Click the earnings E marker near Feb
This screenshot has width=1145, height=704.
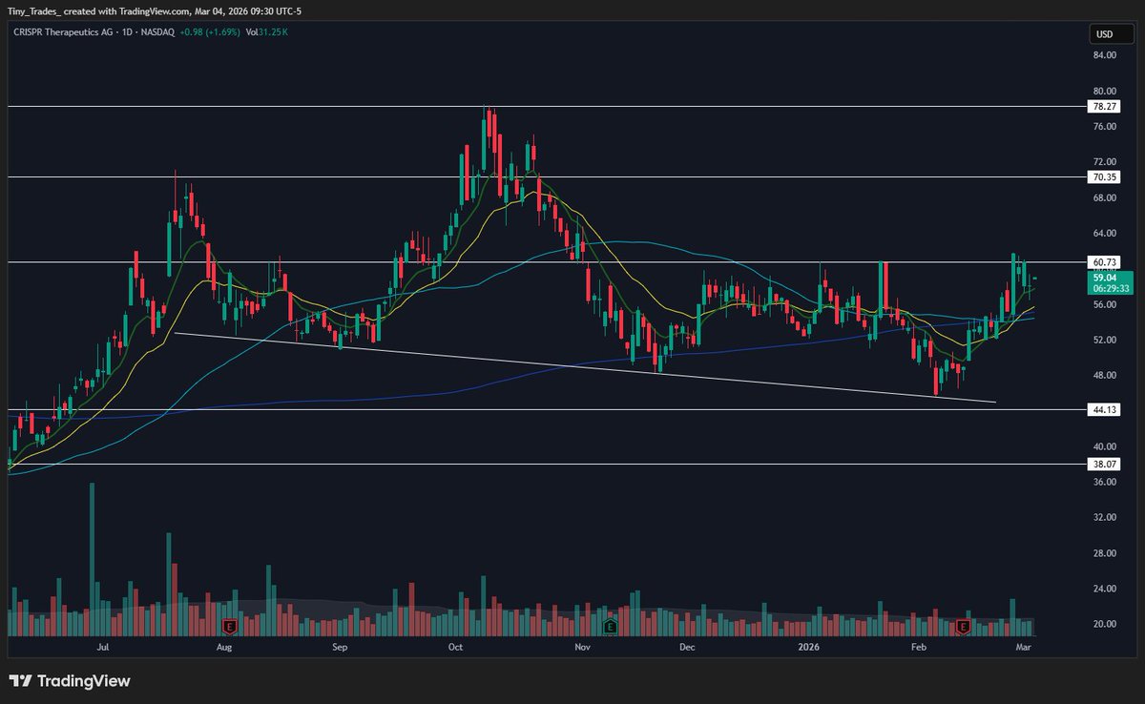coord(964,627)
